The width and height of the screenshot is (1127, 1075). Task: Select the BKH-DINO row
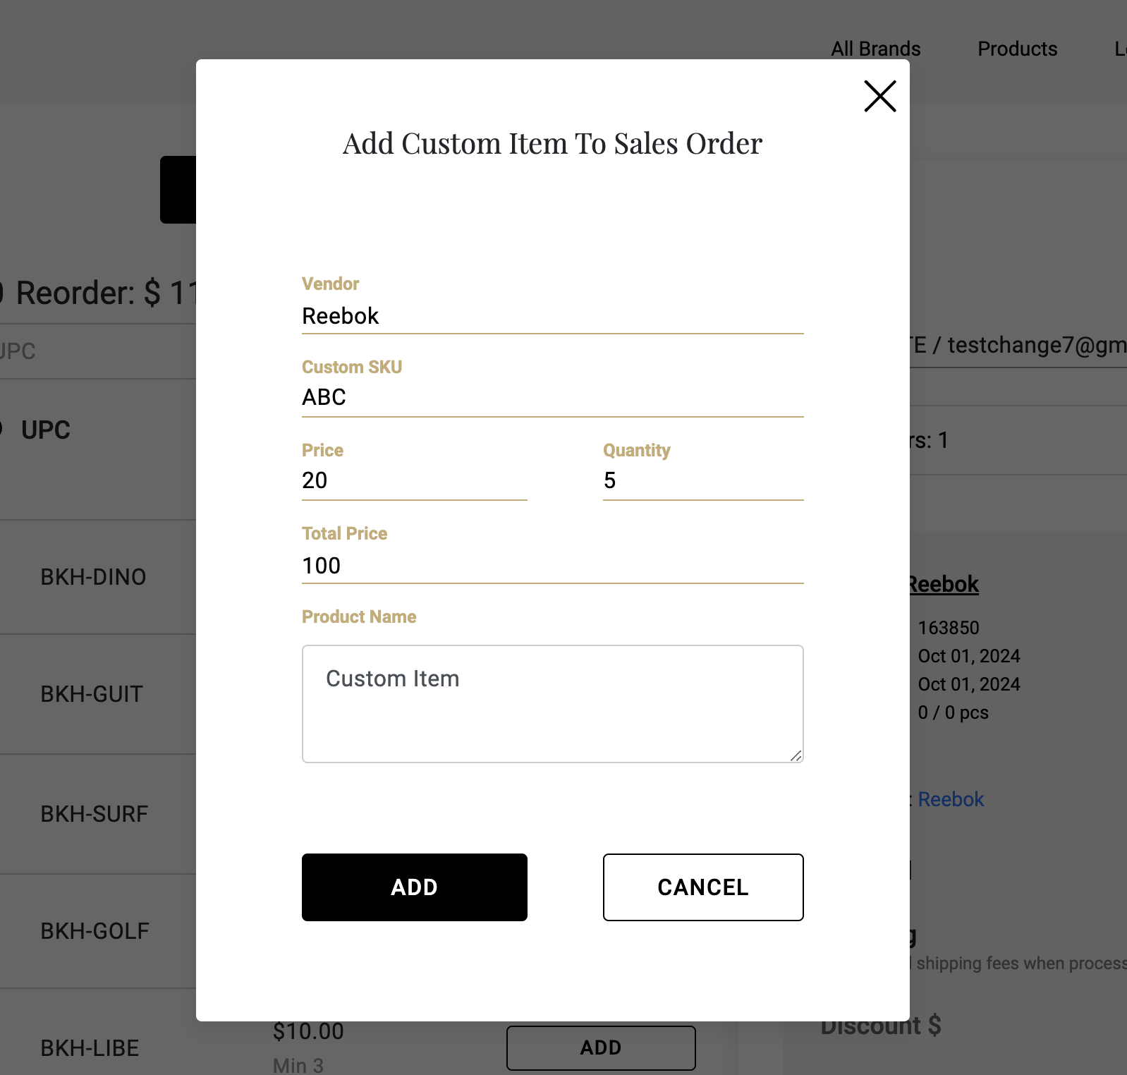tap(93, 577)
